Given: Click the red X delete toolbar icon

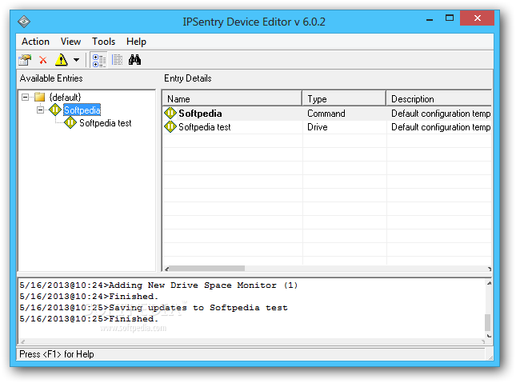Looking at the screenshot, I should click(42, 60).
